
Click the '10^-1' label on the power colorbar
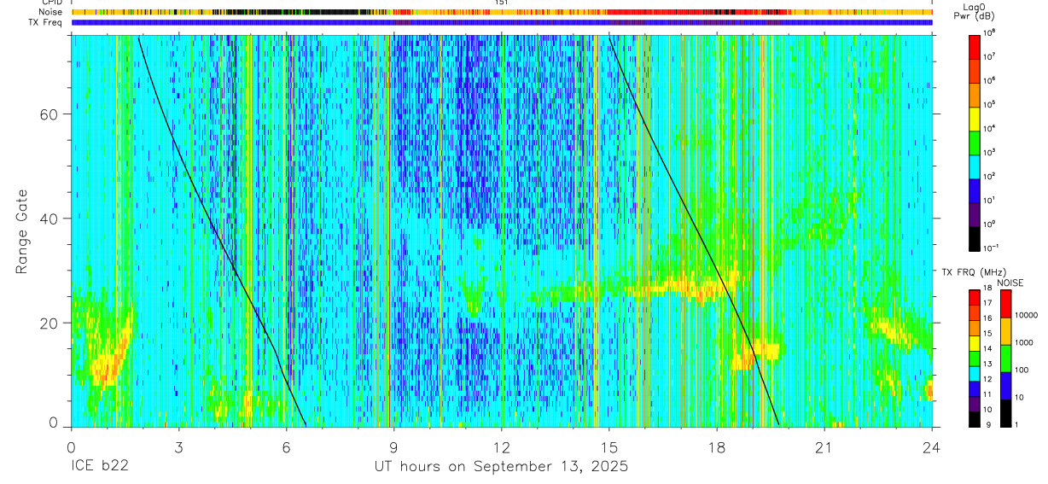(x=991, y=248)
